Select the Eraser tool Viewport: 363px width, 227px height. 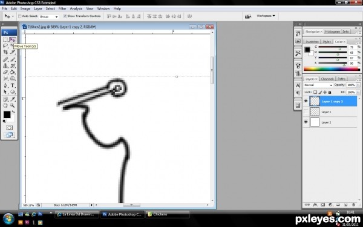(x=5, y=72)
